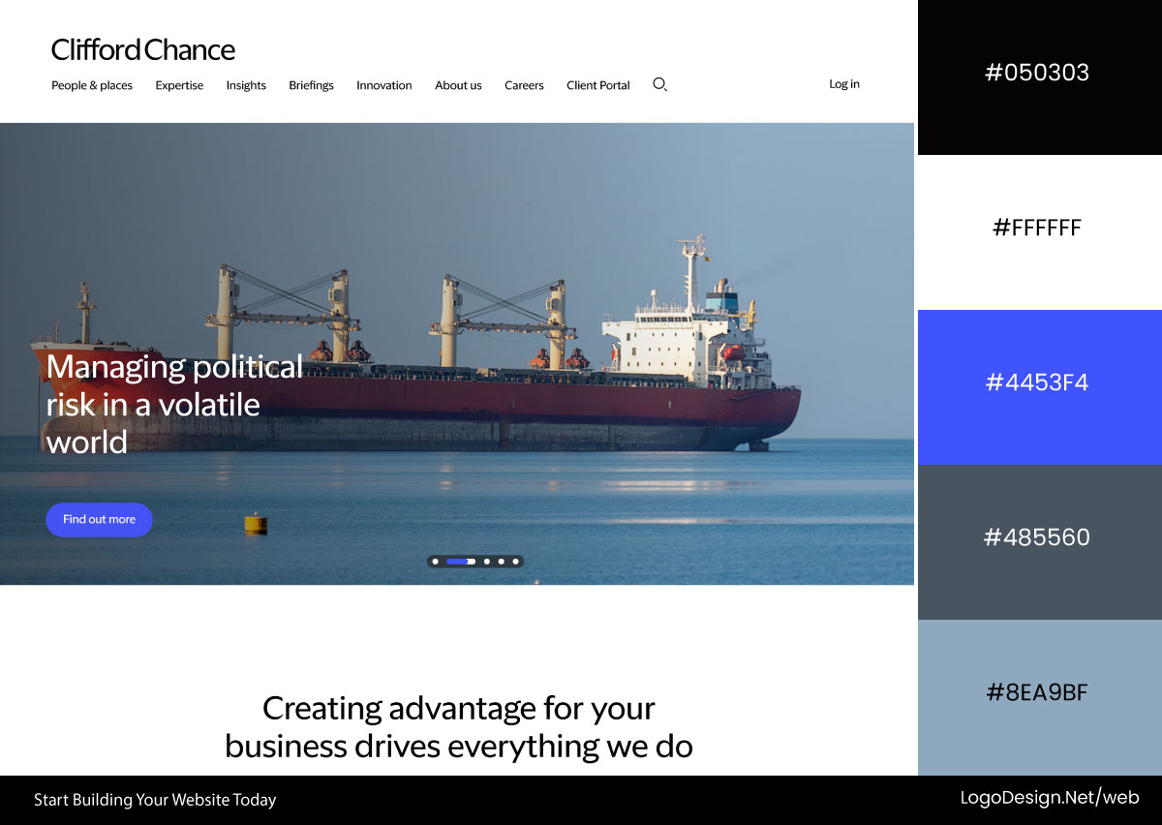Click the Log in link
This screenshot has height=825, width=1162.
click(x=844, y=84)
